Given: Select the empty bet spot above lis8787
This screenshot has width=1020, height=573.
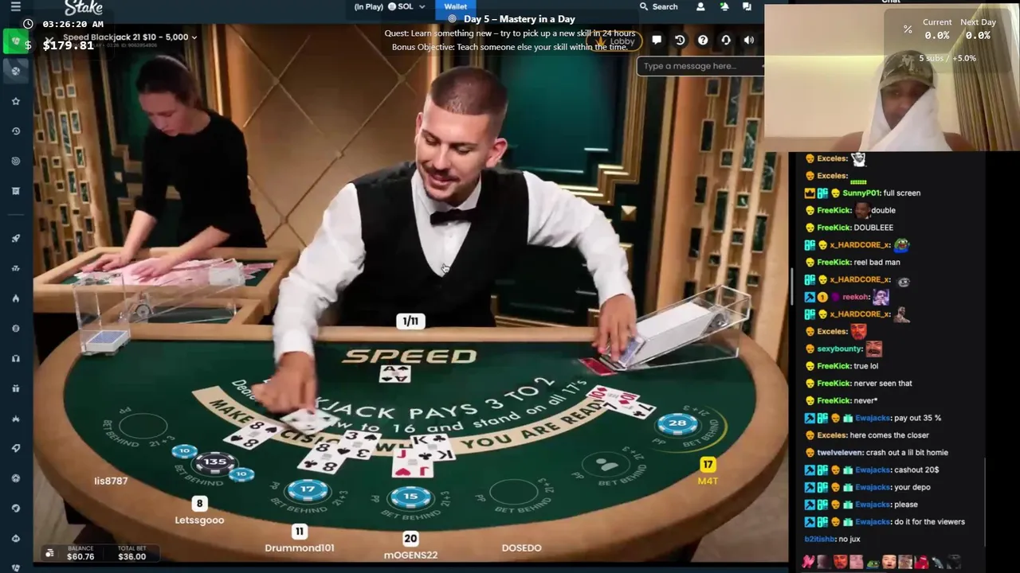Looking at the screenshot, I should click(143, 427).
